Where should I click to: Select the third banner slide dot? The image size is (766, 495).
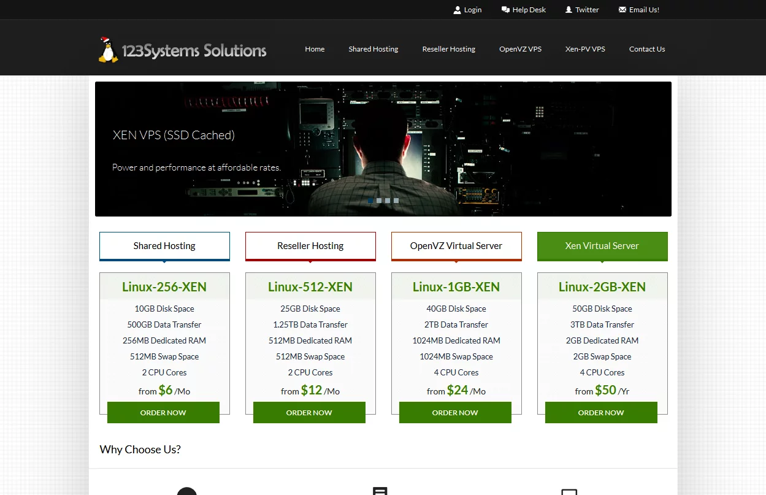388,201
